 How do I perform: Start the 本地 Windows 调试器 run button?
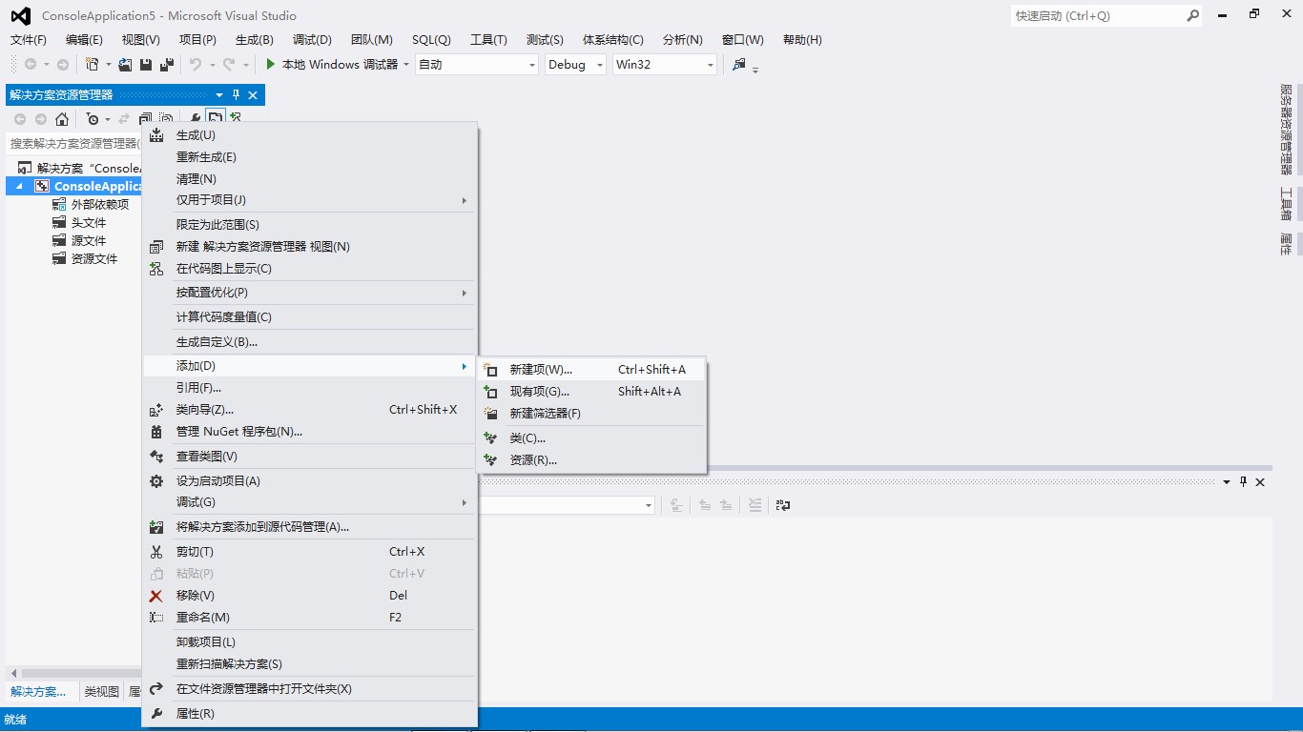click(331, 64)
